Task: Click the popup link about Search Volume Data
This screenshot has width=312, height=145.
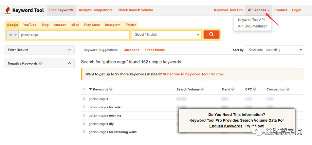Action: (237, 123)
